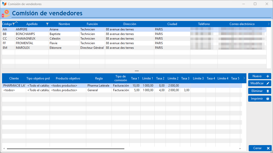This screenshot has height=153, width=273.
Task: Select the MAROLEX Eléonore row
Action: pyautogui.click(x=134, y=48)
